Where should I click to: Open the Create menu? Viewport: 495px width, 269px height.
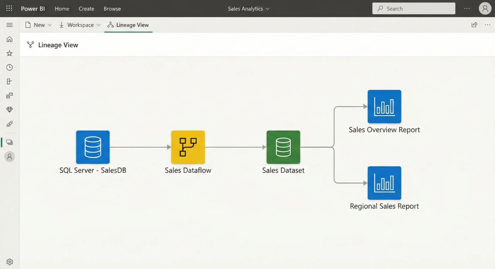86,8
